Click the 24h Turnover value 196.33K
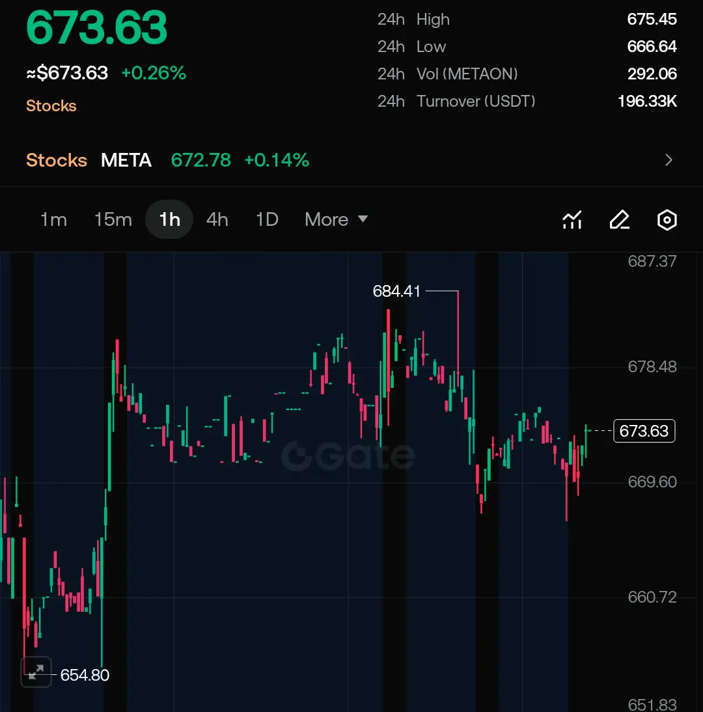This screenshot has width=703, height=712. click(647, 101)
